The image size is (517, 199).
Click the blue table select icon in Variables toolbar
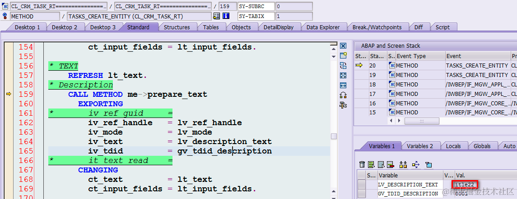[x=381, y=164]
